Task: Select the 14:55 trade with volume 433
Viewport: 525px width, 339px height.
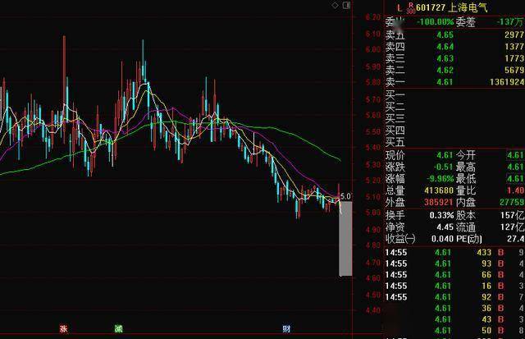Action: pos(454,252)
